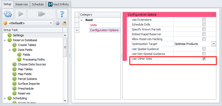The height and width of the screenshot is (106, 222).
Task: Click the yellow clipboard note icon
Action: point(64,23)
